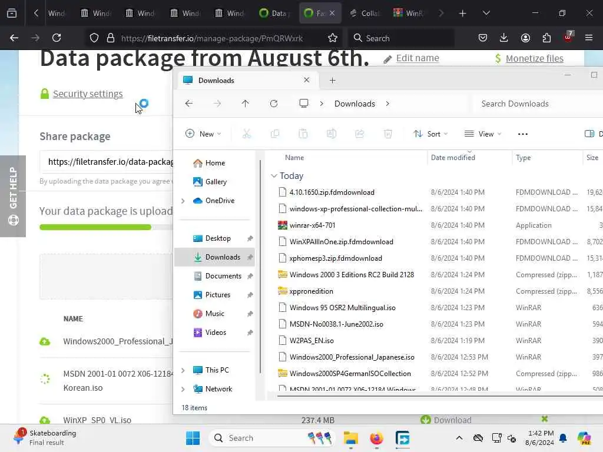Bookmark this page with the star icon
603x452 pixels.
click(333, 38)
